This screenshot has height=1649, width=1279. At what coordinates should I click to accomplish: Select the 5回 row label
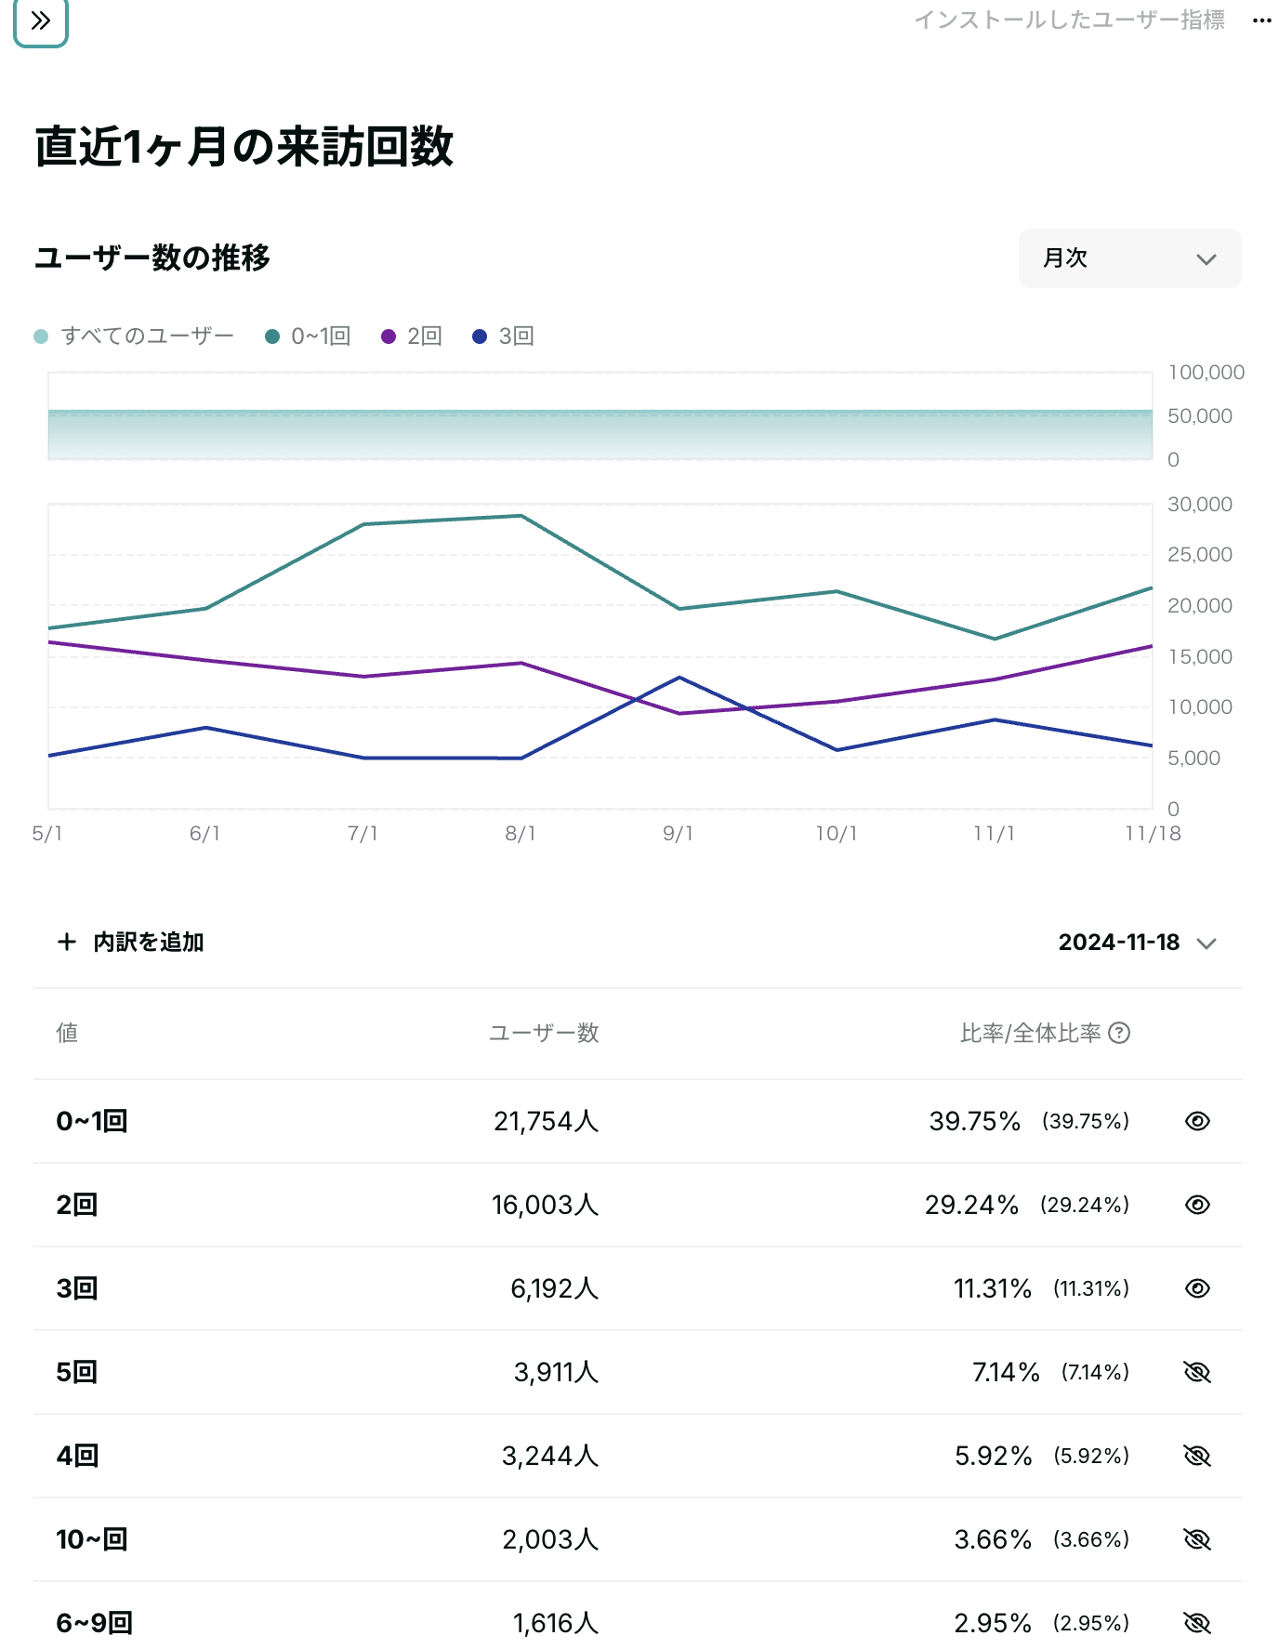77,1372
